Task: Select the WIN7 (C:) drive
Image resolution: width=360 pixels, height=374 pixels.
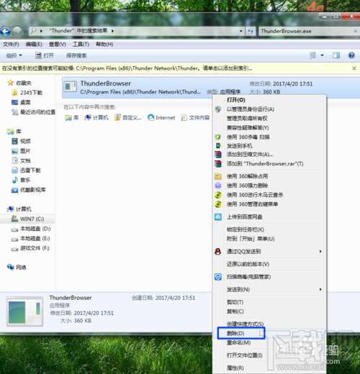Action: pyautogui.click(x=27, y=219)
